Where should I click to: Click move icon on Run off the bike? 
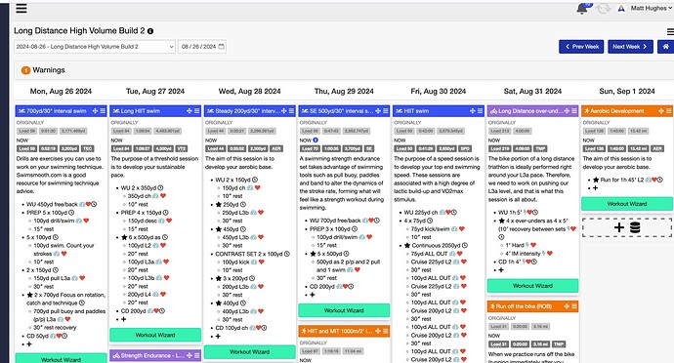pos(567,306)
